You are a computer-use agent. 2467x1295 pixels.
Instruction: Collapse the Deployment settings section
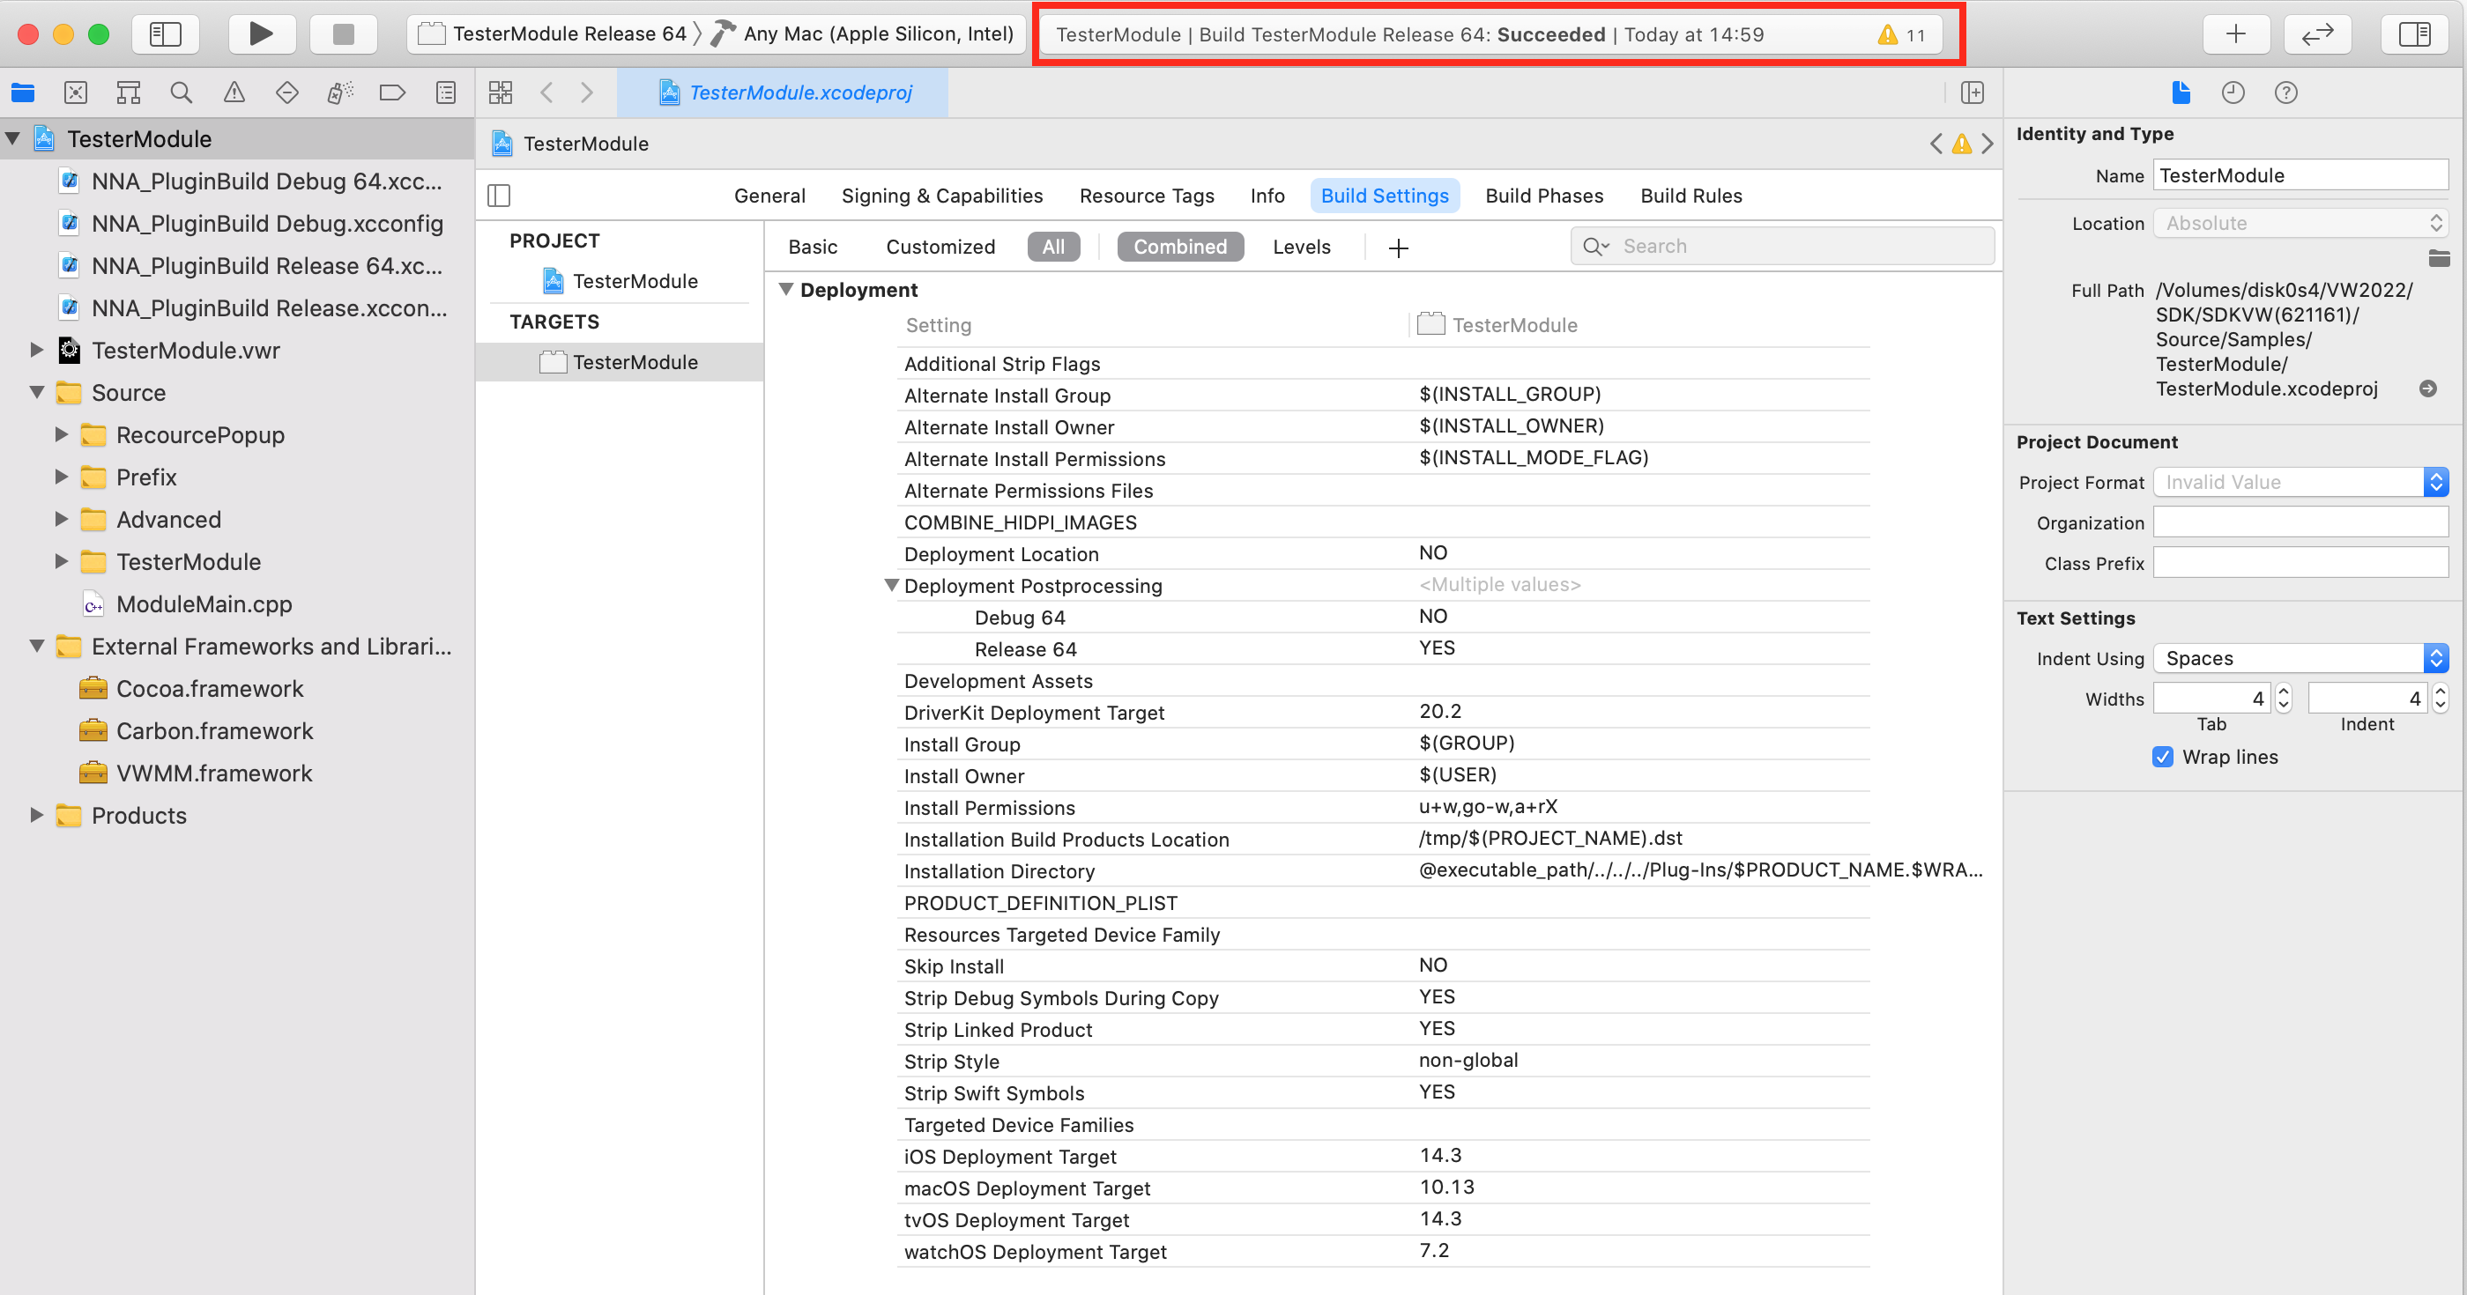(786, 289)
